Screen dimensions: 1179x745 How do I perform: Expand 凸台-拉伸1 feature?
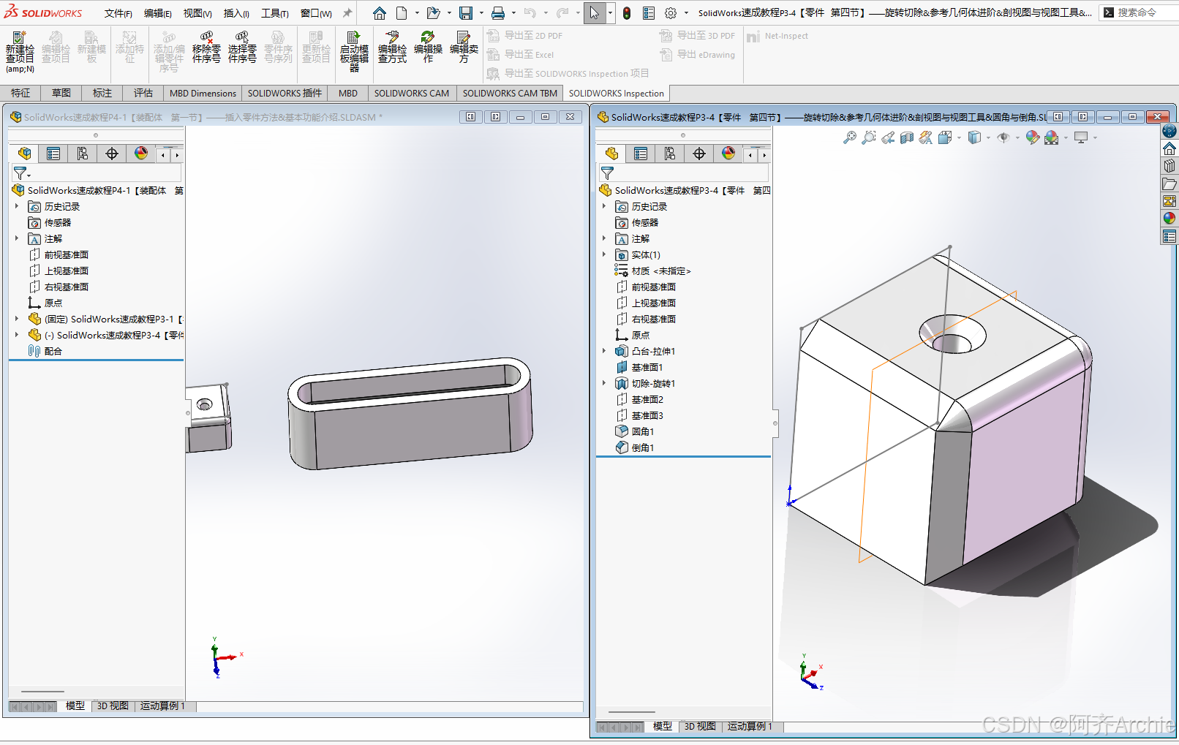[604, 351]
